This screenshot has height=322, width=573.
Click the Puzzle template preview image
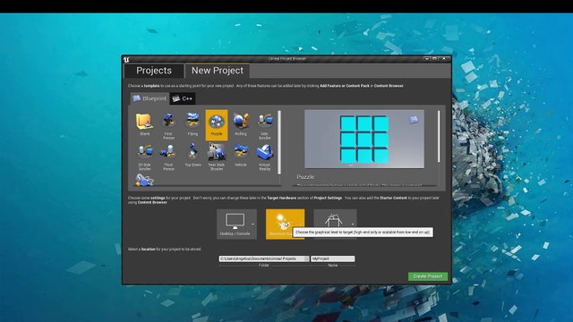tap(364, 140)
